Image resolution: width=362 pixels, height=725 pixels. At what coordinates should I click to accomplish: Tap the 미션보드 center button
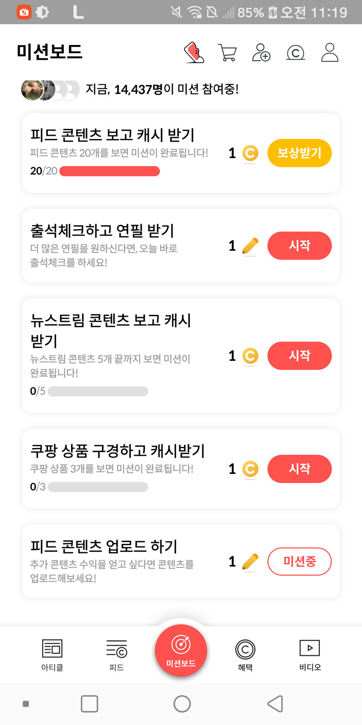pos(181,650)
